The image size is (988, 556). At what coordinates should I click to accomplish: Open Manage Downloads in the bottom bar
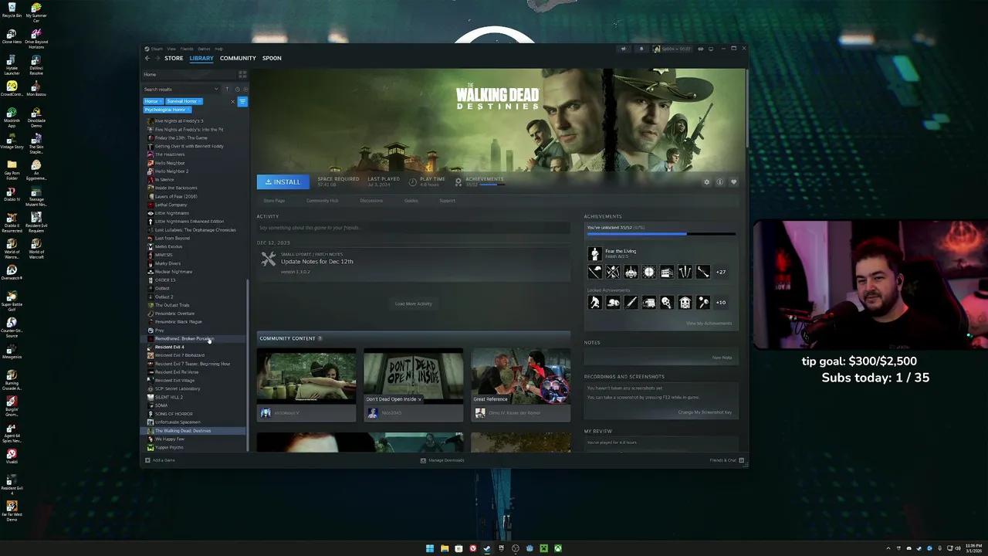point(442,460)
